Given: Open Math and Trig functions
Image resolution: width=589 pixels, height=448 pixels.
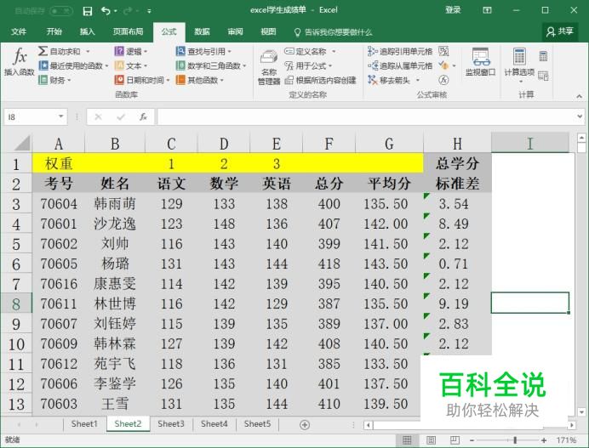Looking at the screenshot, I should [211, 66].
